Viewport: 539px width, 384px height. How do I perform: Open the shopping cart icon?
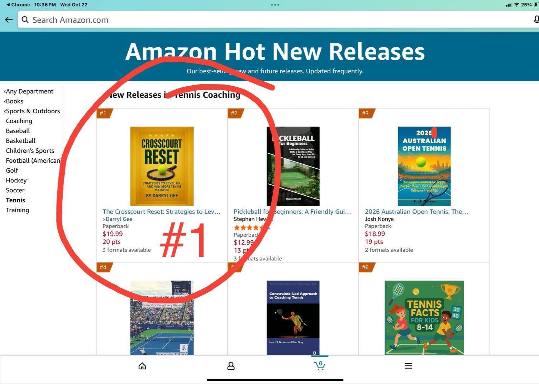click(319, 365)
